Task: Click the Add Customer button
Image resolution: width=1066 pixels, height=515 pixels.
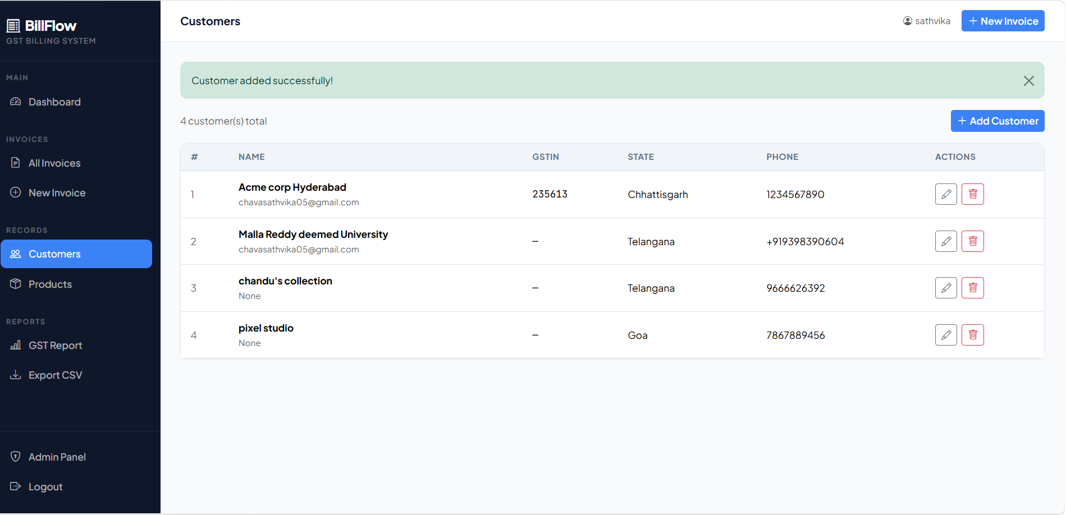Action: point(998,121)
